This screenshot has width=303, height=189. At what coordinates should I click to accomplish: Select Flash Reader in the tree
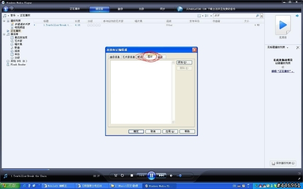coord(18,65)
